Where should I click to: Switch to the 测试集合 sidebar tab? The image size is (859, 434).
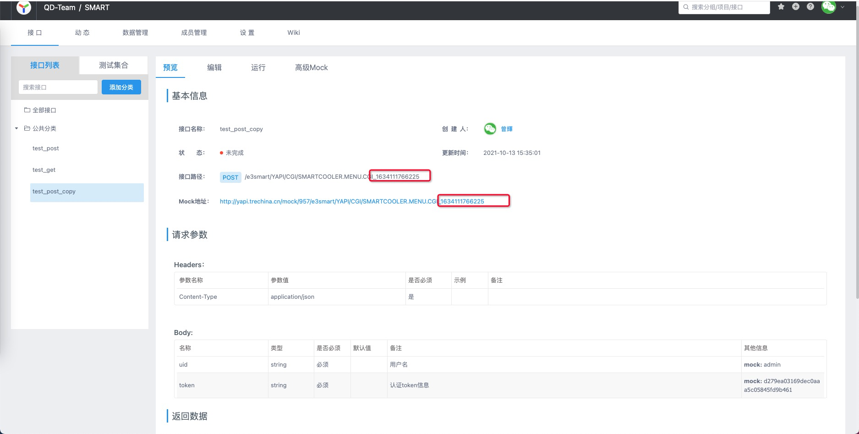[x=114, y=65]
